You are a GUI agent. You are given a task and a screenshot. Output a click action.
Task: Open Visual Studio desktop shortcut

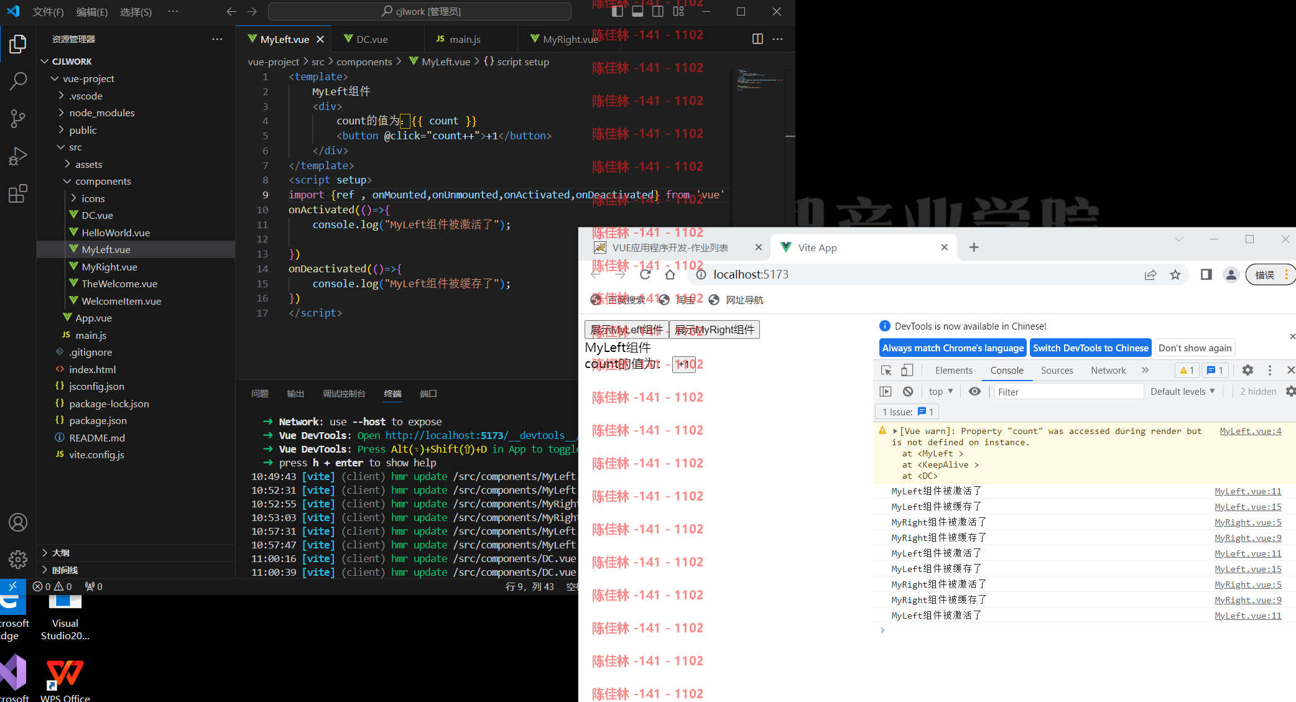point(65,617)
